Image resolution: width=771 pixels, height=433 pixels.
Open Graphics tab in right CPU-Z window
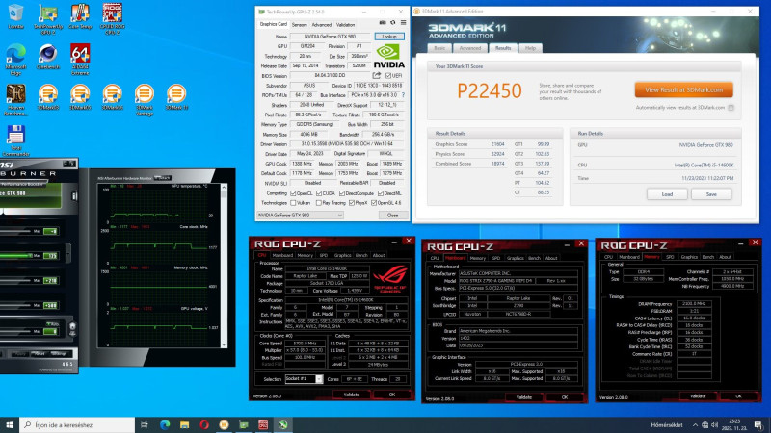689,257
